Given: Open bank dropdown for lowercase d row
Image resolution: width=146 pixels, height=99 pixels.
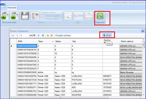Looking at the screenshot, I should click(x=131, y=57).
